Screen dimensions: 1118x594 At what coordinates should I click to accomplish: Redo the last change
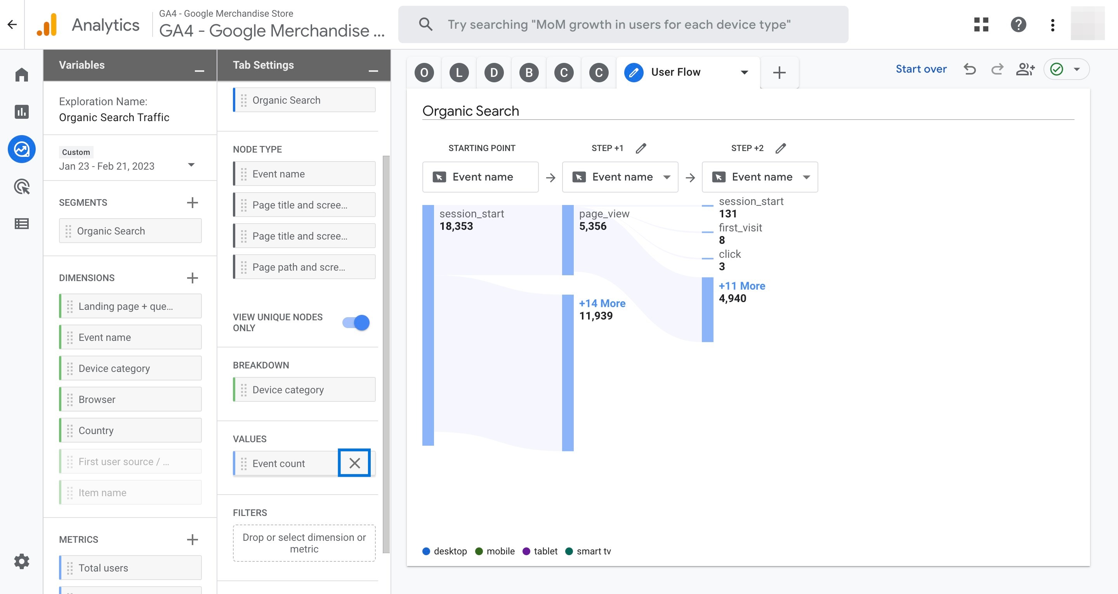pyautogui.click(x=997, y=69)
